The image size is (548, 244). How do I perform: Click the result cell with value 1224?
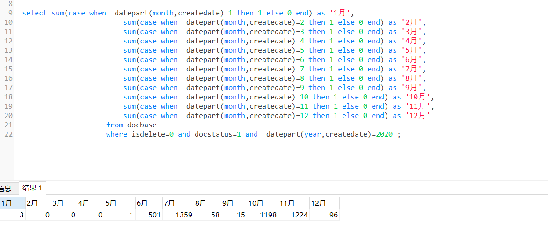(293, 215)
